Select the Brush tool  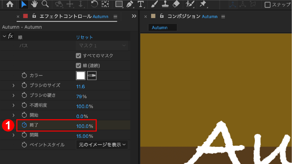click(154, 4)
